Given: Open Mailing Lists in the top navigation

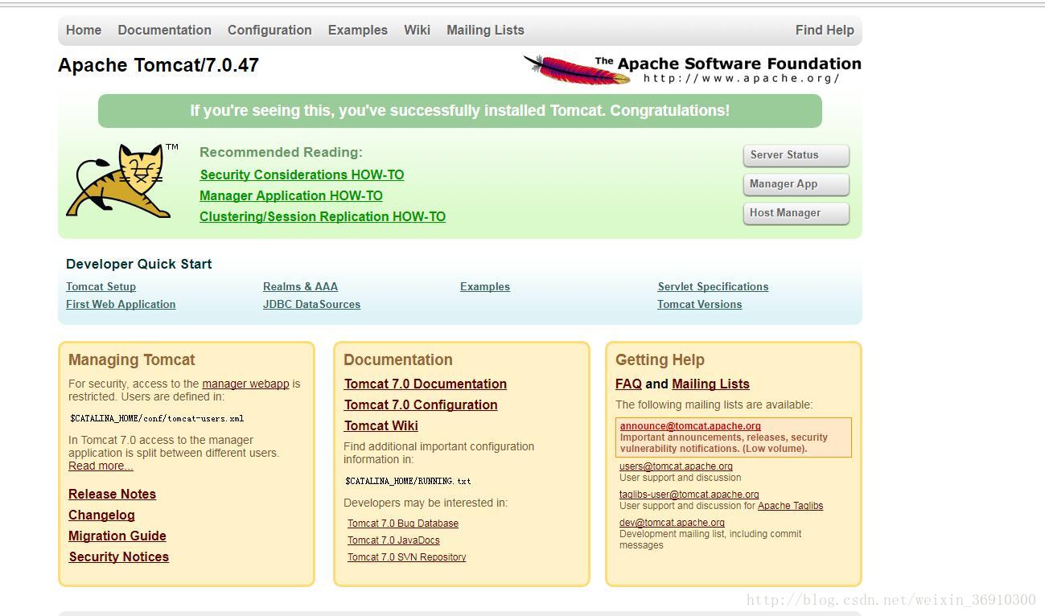Looking at the screenshot, I should point(485,30).
